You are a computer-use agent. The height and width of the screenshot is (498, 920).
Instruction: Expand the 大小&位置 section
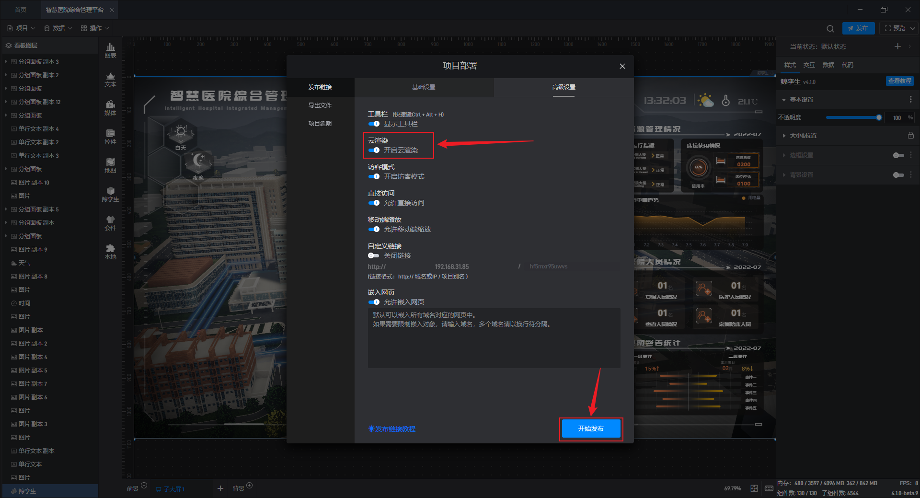click(784, 136)
